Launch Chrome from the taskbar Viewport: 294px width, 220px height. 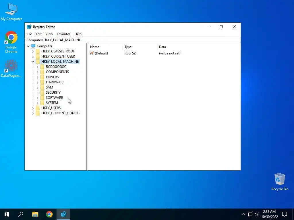tap(49, 214)
